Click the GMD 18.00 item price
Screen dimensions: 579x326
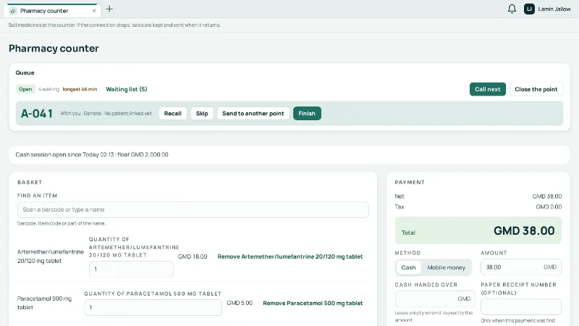tap(193, 256)
